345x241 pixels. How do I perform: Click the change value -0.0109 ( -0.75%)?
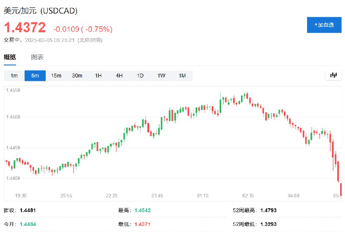tap(83, 29)
